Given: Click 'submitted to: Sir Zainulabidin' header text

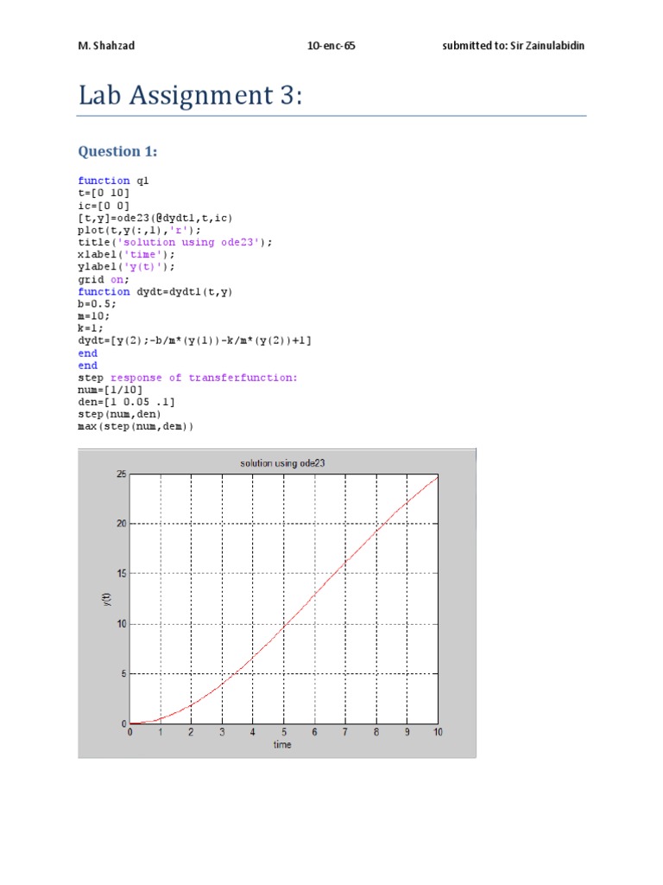Looking at the screenshot, I should coord(513,46).
